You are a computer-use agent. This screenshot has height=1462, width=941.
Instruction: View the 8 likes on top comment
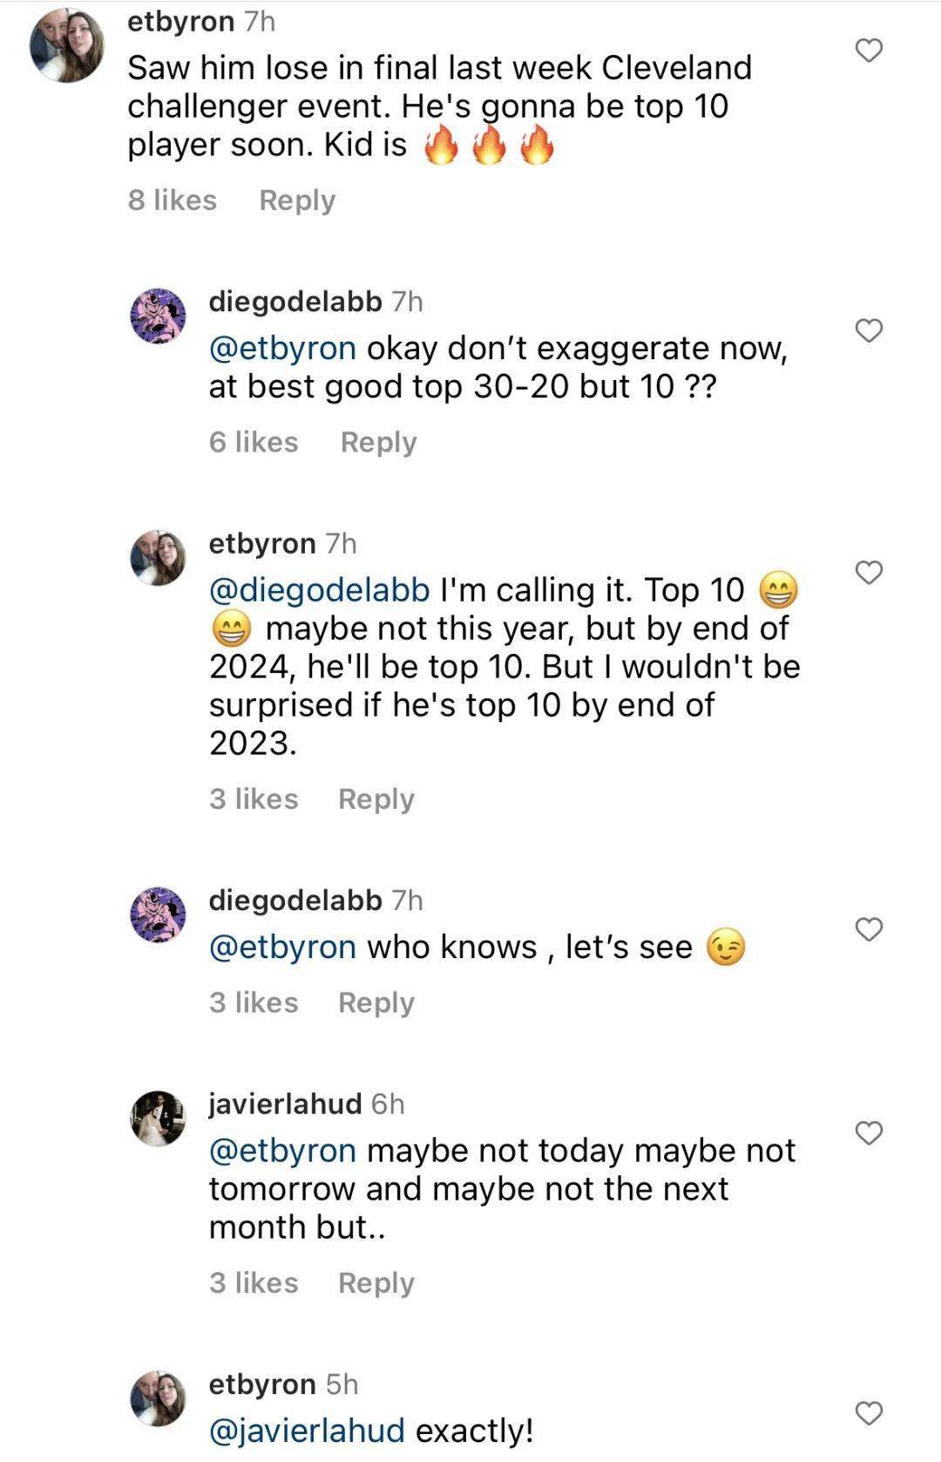[173, 201]
